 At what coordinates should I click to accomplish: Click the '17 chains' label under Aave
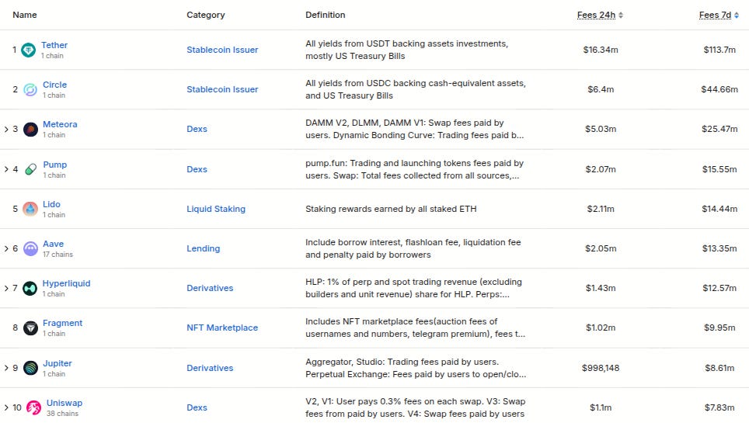click(57, 255)
